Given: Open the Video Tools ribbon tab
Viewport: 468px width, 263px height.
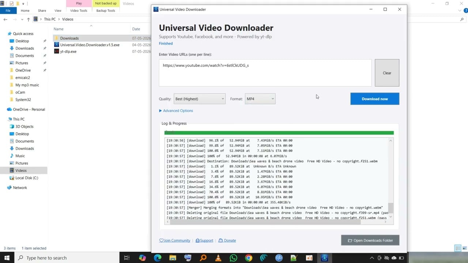Looking at the screenshot, I should tap(79, 11).
